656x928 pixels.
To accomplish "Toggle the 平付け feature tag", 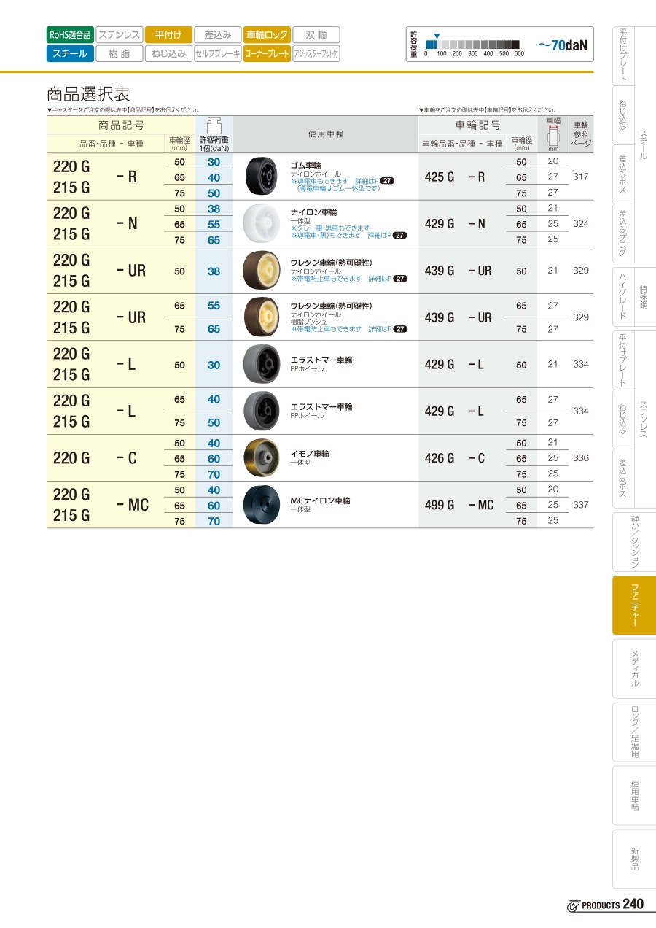I will pos(168,34).
